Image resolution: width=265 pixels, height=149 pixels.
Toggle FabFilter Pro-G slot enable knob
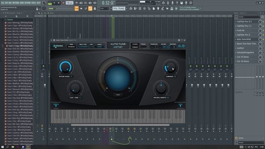(x=260, y=35)
